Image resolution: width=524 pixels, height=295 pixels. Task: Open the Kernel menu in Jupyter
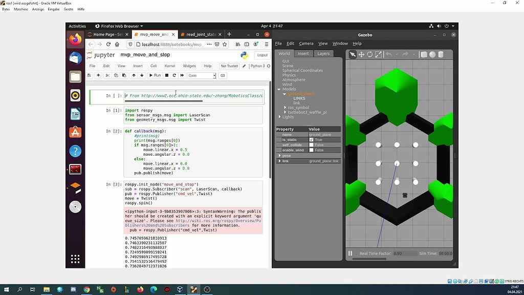(169, 66)
